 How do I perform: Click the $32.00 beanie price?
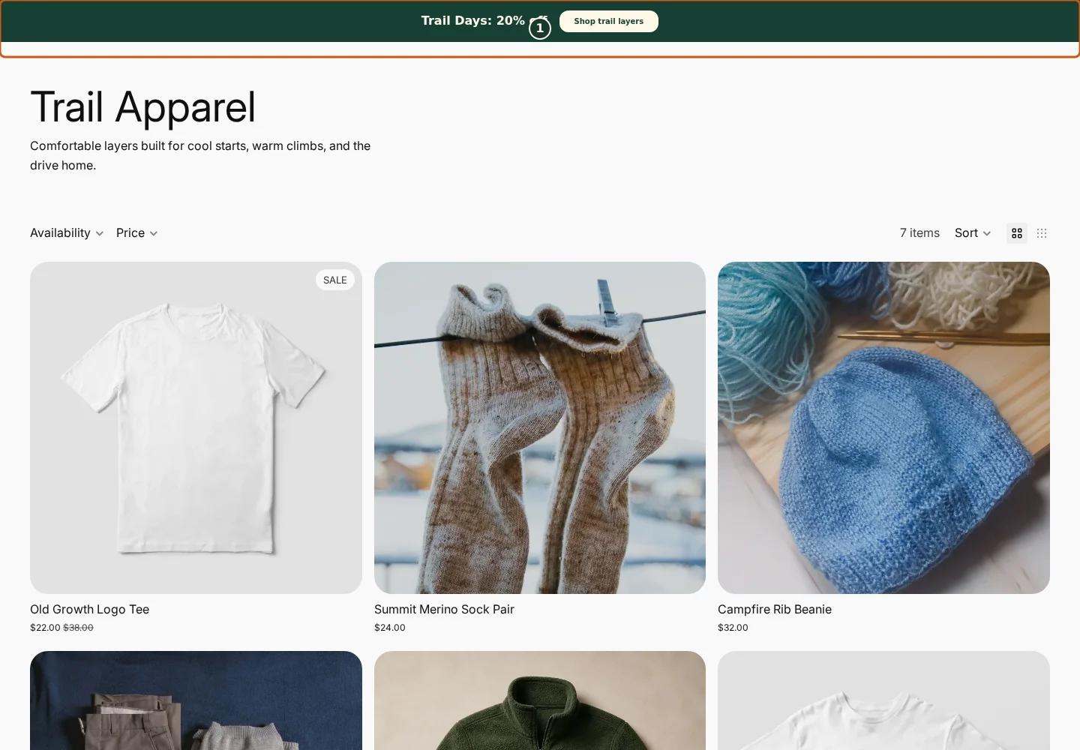click(733, 628)
